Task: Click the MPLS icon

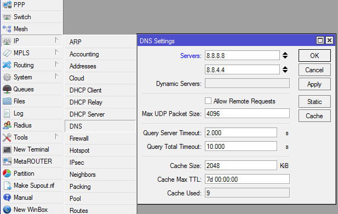Action: pos(7,53)
